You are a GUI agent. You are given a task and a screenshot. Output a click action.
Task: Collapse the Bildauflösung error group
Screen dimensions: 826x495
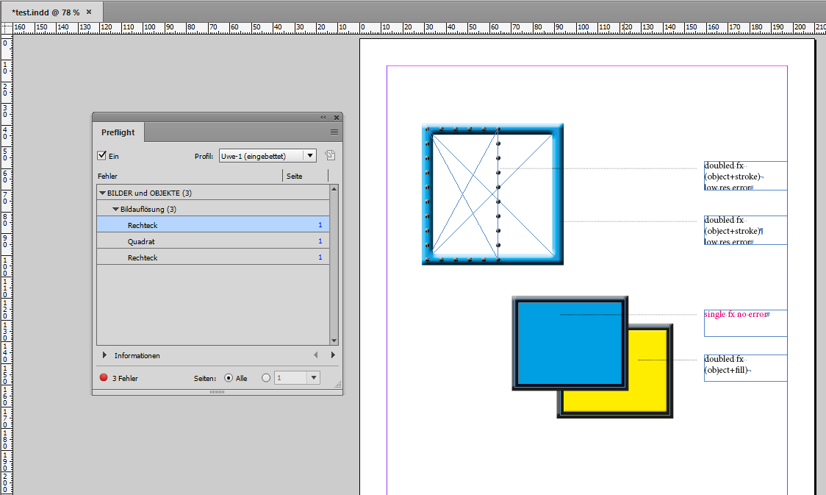115,209
